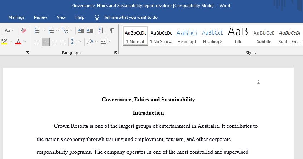This screenshot has width=303, height=159.
Task: Increase paragraph indent
Action: pyautogui.click(x=89, y=30)
